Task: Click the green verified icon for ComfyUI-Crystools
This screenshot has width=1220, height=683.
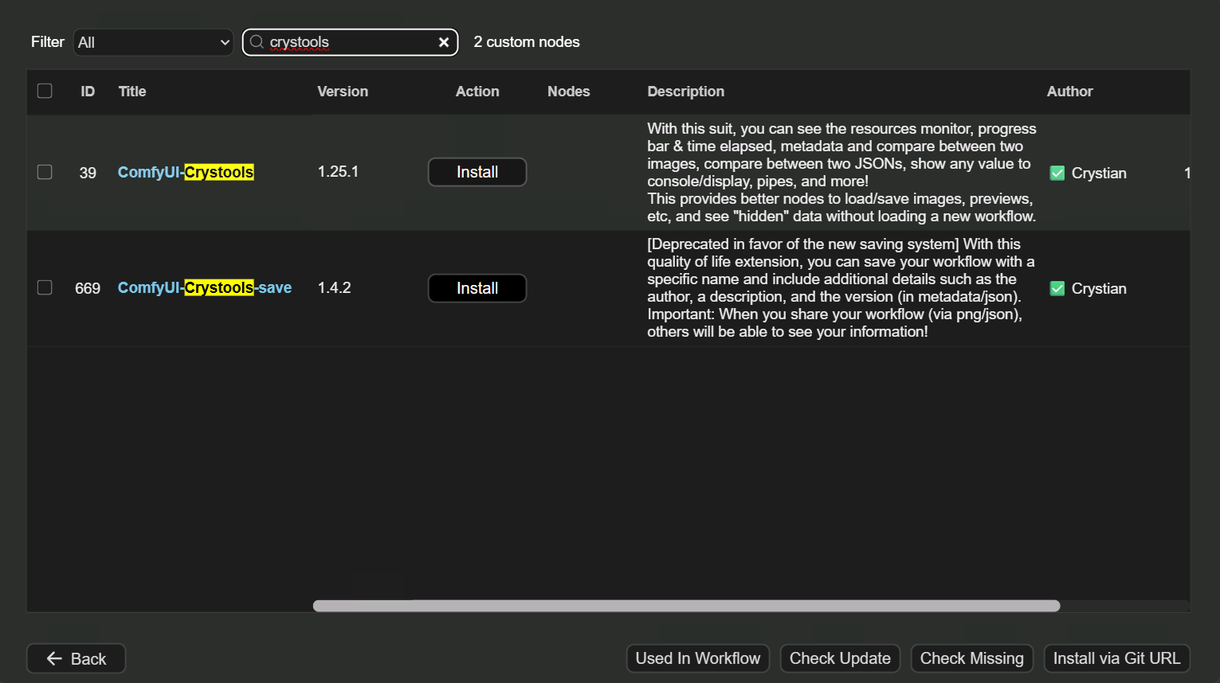Action: point(1057,173)
